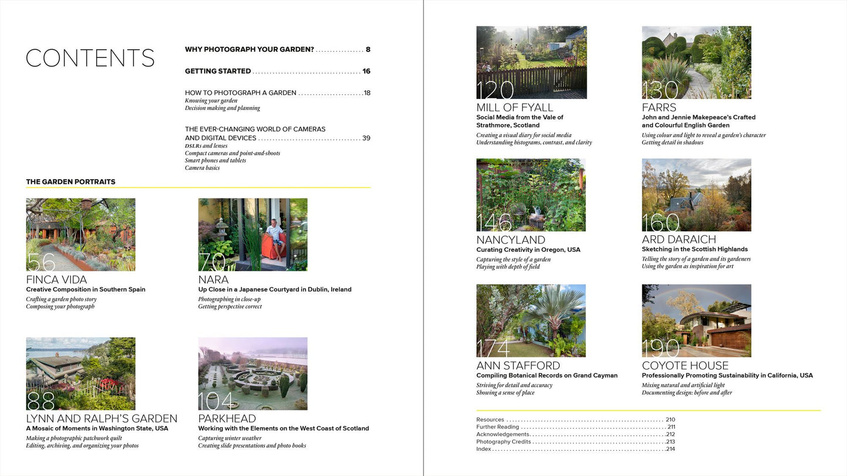Click 'DSLRs and lenses' subtopic
The height and width of the screenshot is (476, 847).
pos(206,146)
